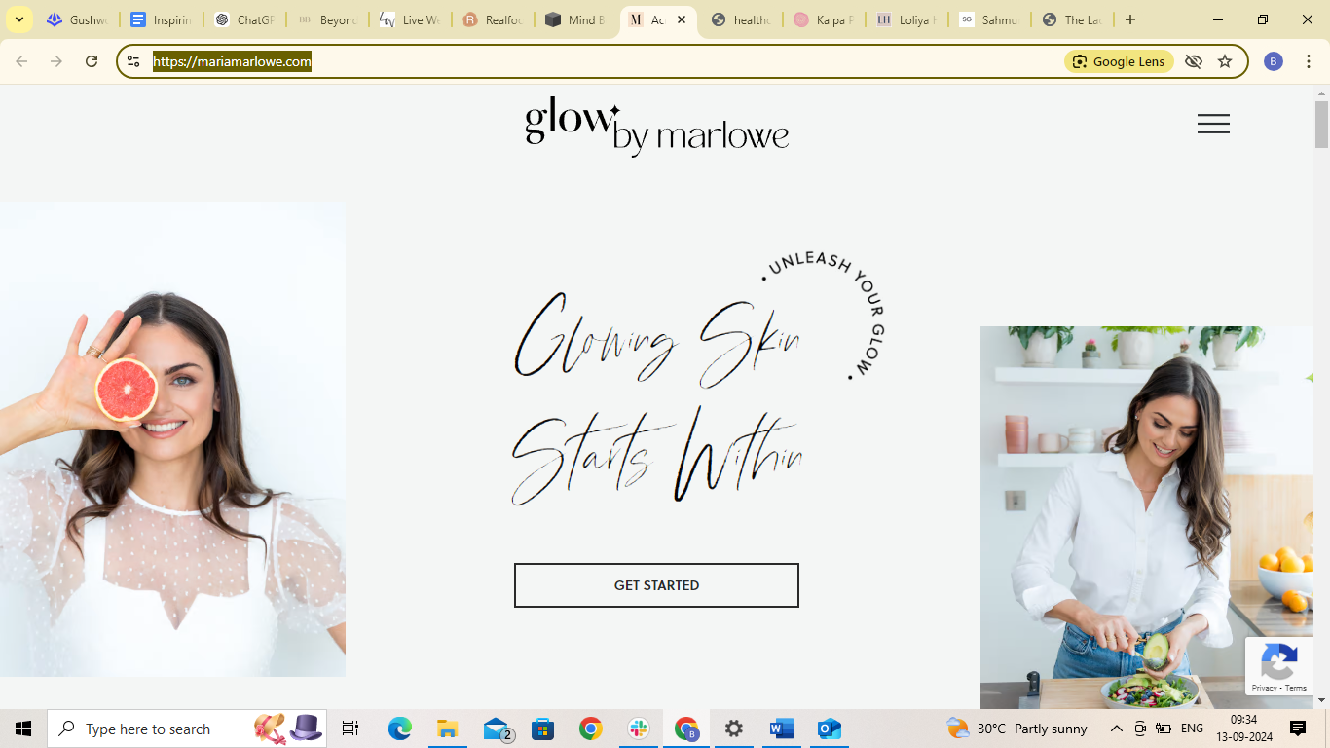
Task: Click the reCAPTCHA Terms link
Action: 1296,688
